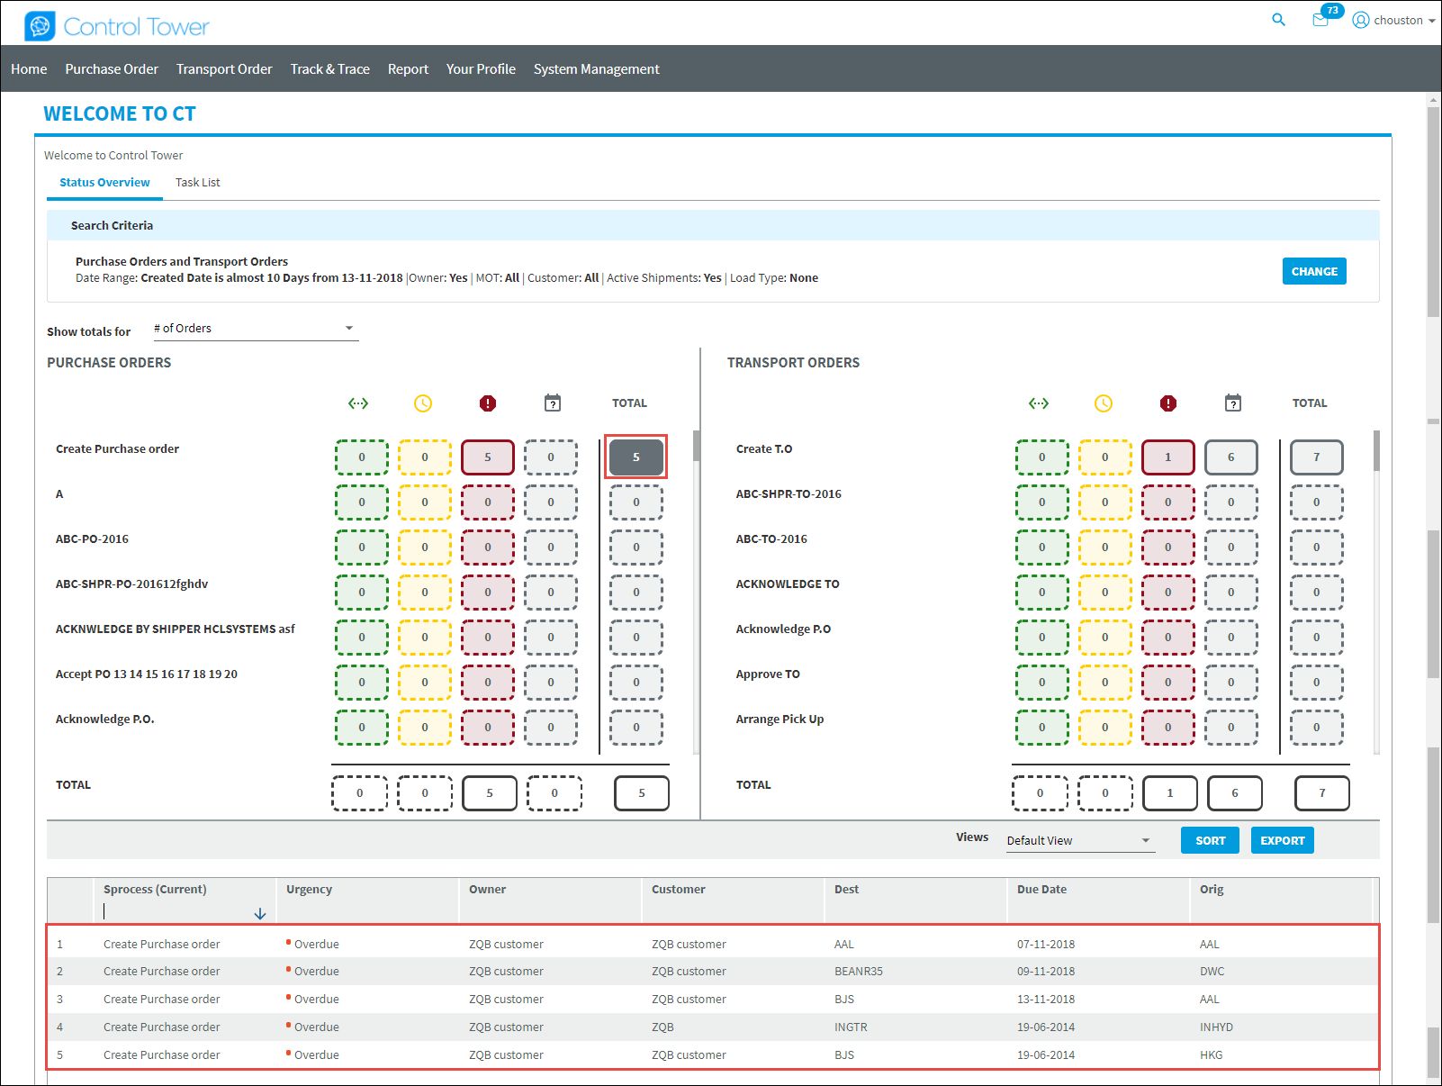Click the transport orders list scrollbar
Viewport: 1442px width, 1086px height.
(x=1376, y=450)
